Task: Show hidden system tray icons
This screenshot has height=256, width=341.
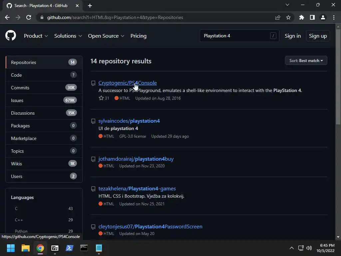Action: (x=292, y=248)
